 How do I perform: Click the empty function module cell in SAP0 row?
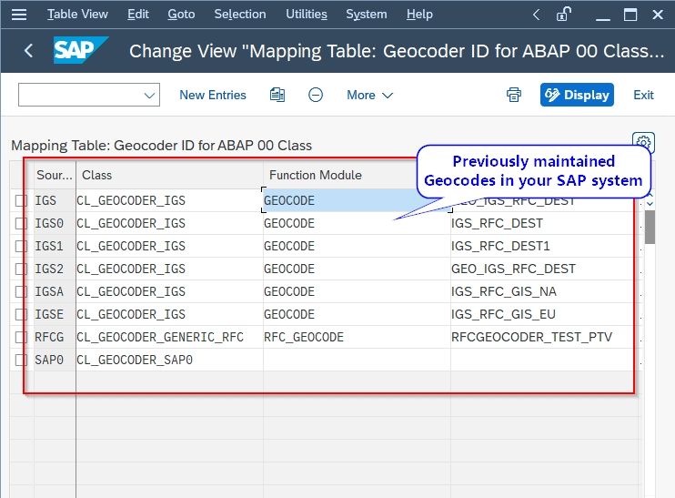coord(357,361)
